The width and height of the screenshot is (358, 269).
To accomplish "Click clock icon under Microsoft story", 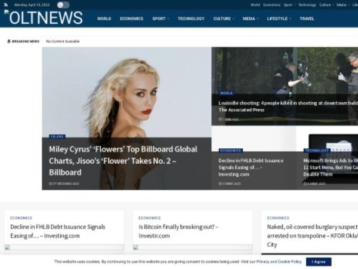I will [x=305, y=184].
